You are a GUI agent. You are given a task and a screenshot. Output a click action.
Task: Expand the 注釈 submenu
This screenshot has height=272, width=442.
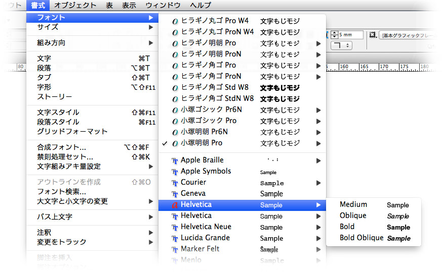(92, 233)
